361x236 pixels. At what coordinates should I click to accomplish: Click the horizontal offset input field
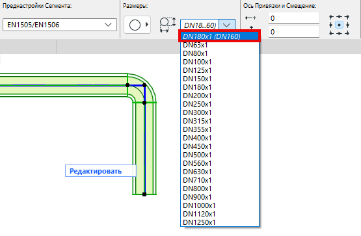(x=294, y=18)
